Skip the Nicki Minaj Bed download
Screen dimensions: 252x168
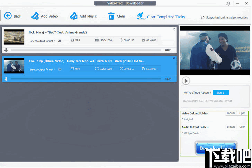(x=168, y=50)
